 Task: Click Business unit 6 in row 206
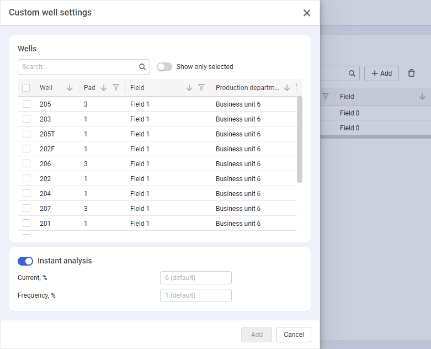pyautogui.click(x=238, y=163)
